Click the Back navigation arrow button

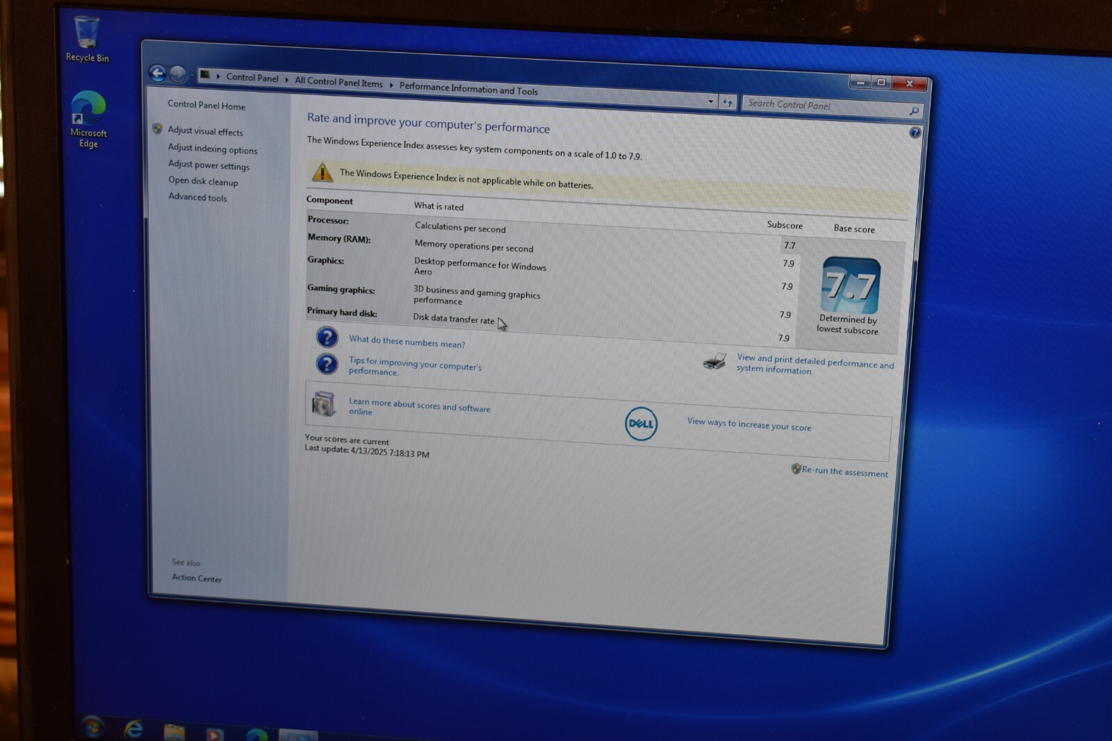[x=158, y=73]
